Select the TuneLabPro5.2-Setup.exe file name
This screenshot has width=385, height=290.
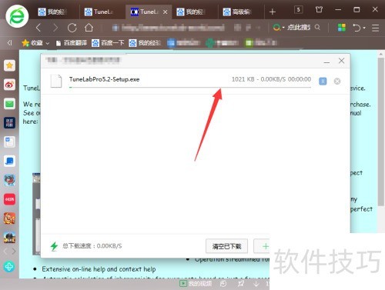click(104, 79)
